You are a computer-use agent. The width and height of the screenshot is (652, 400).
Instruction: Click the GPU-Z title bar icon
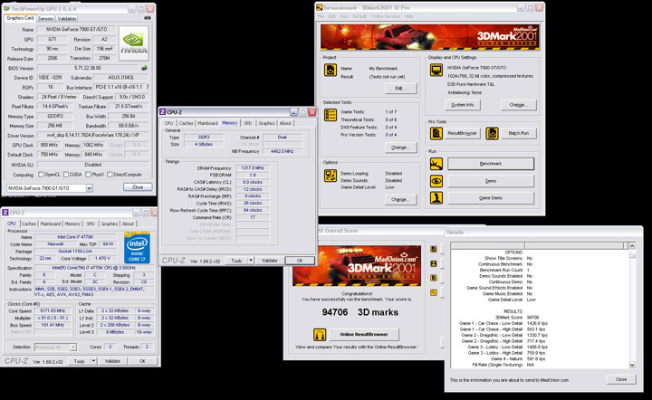6,8
